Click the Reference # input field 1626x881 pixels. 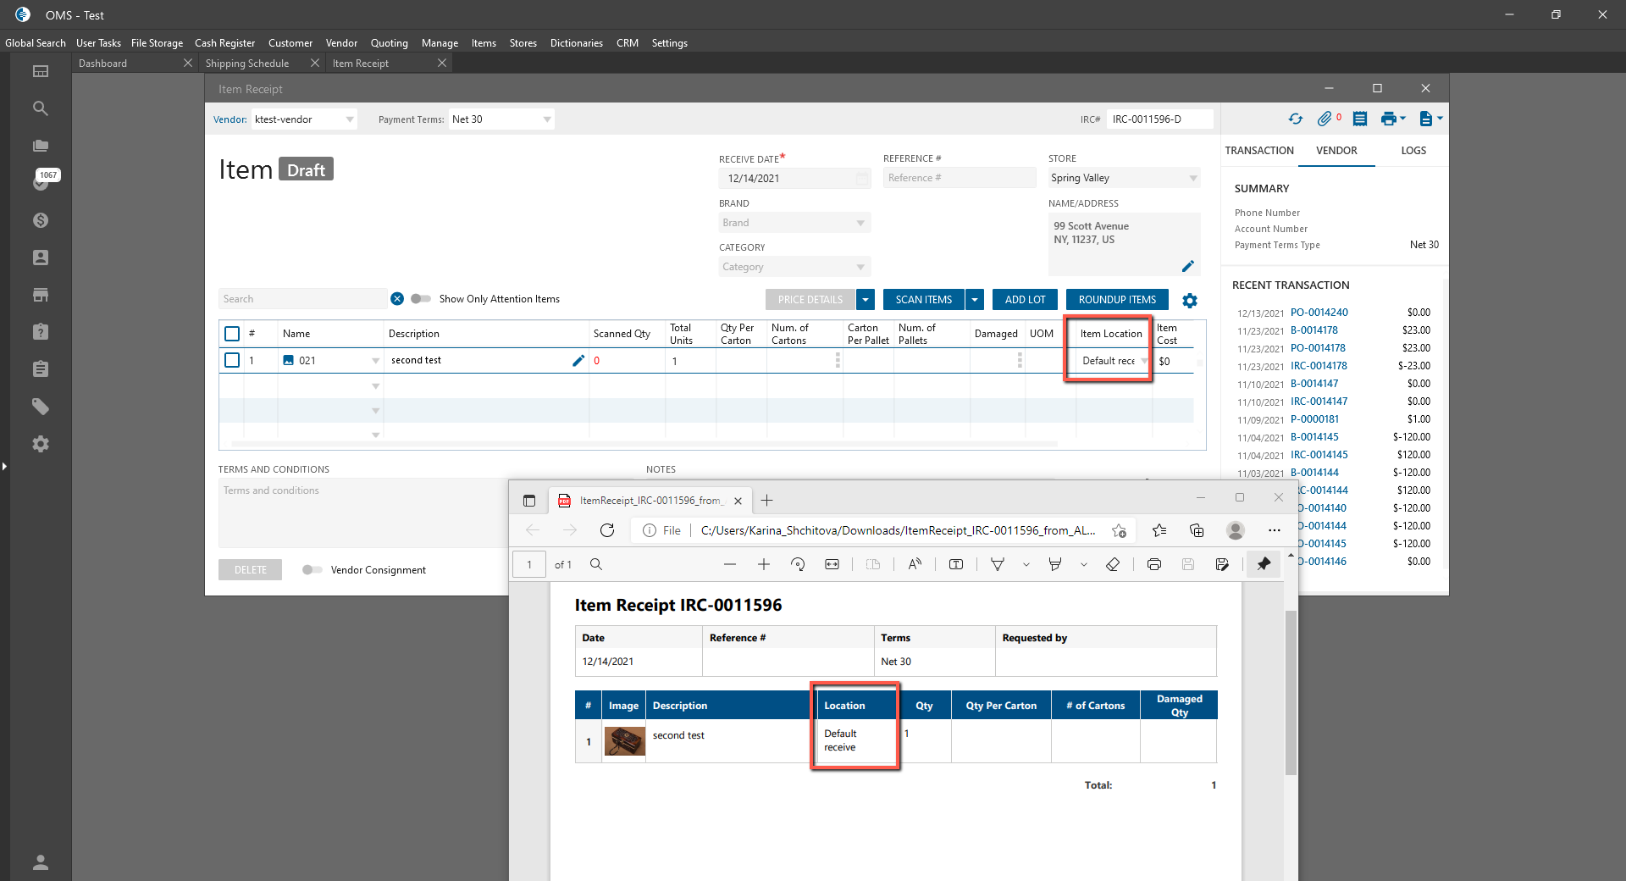pyautogui.click(x=958, y=178)
